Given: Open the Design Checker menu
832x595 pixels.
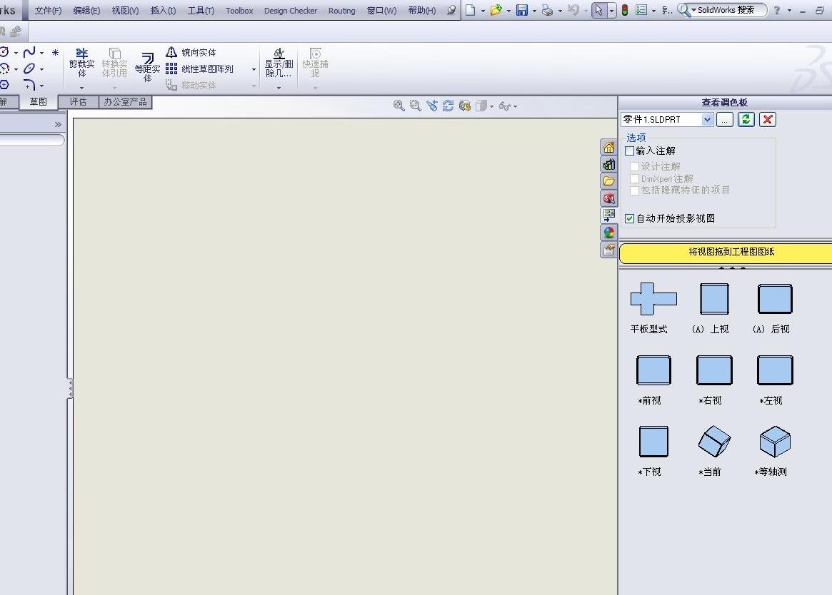Looking at the screenshot, I should [291, 11].
